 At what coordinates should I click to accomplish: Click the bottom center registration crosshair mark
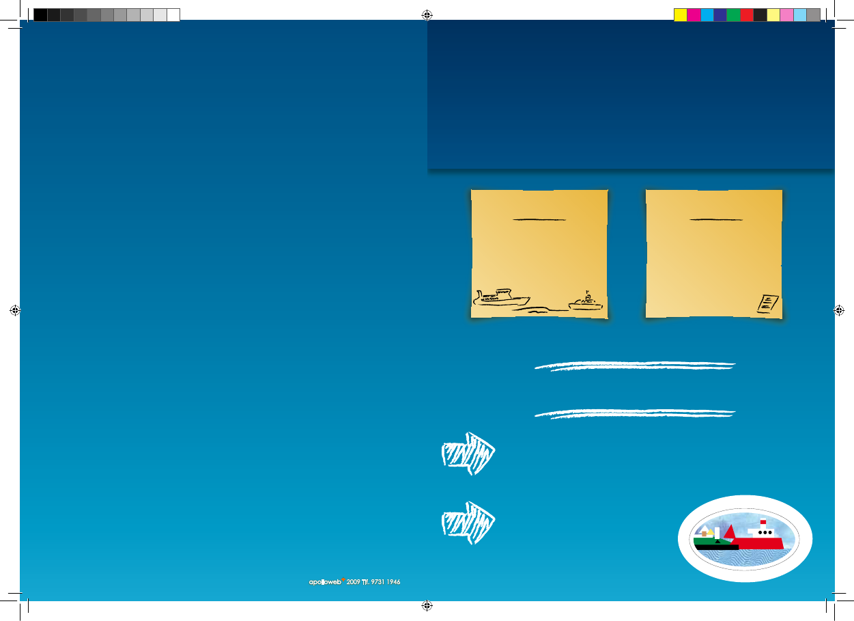pyautogui.click(x=427, y=605)
